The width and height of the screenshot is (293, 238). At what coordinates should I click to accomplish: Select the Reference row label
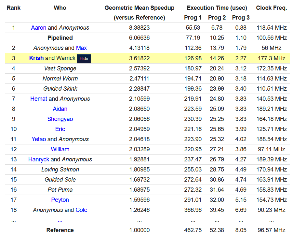(x=60, y=230)
